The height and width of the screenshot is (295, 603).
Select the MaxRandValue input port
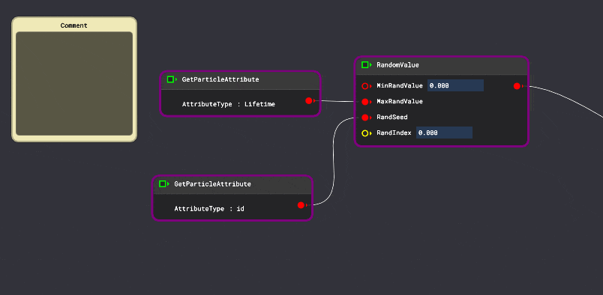pos(366,102)
